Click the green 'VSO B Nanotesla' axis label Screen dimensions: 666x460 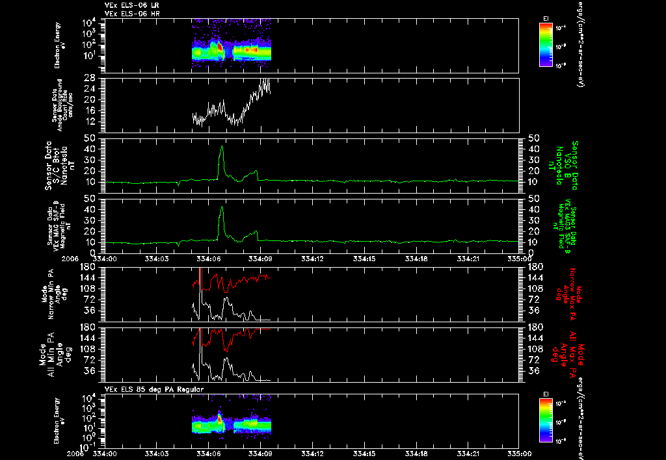tap(563, 165)
